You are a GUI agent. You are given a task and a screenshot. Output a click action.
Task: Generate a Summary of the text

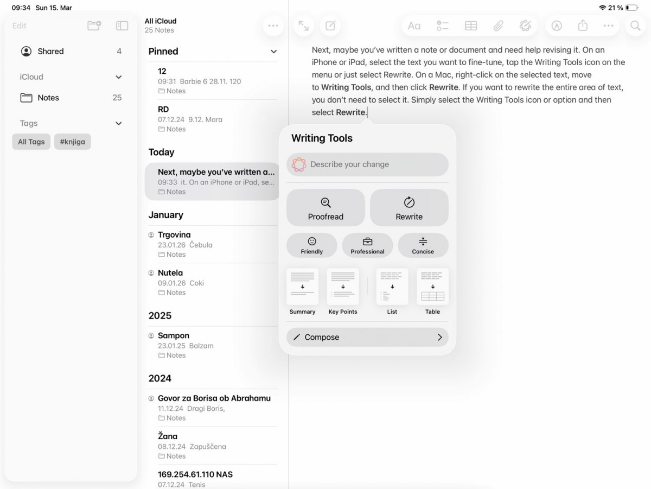coord(302,292)
